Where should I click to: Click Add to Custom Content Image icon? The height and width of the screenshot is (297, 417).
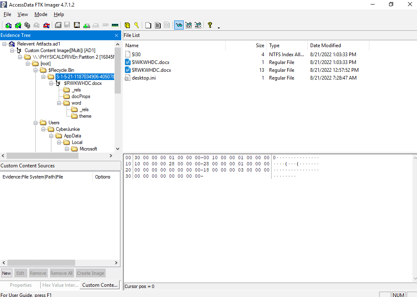click(x=86, y=25)
